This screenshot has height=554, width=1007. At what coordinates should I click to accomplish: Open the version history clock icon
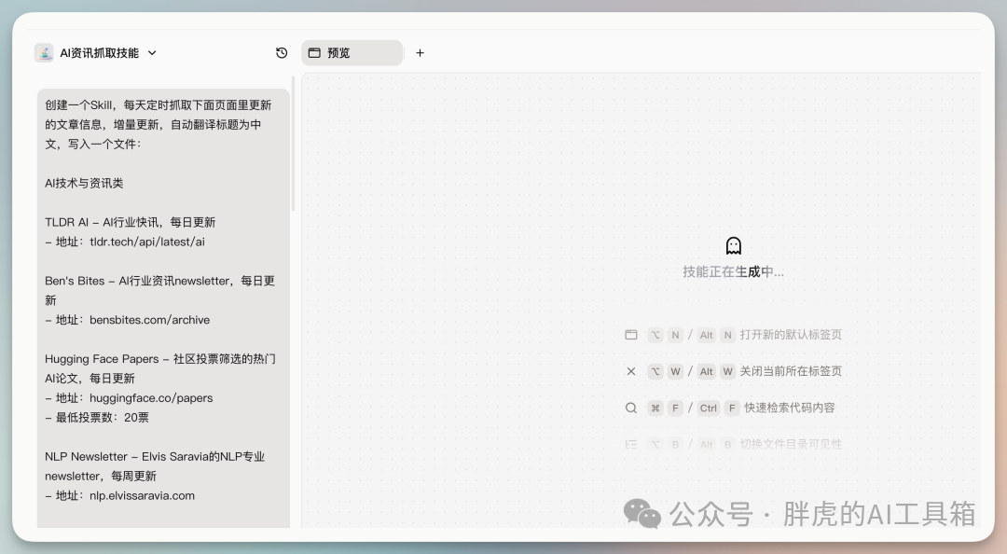(281, 53)
